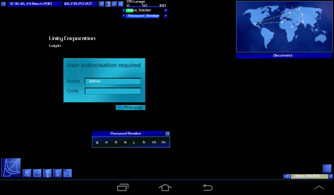This screenshot has width=334, height=195.
Task: Set game speed to fast forward
Action: (x=114, y=4)
